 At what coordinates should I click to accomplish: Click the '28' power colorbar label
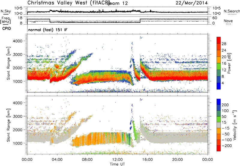[x=224, y=44]
